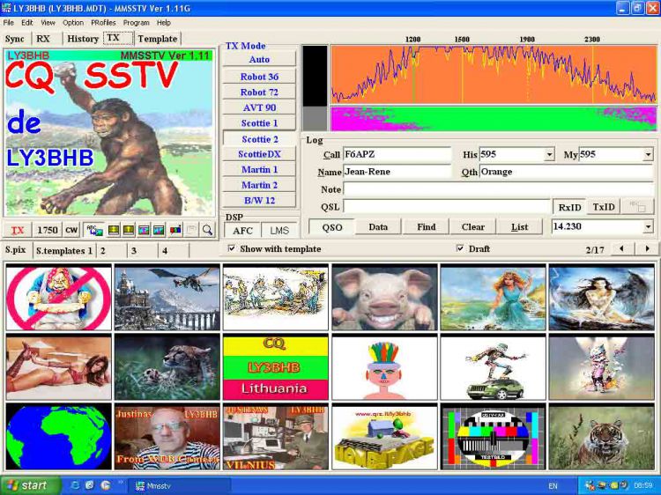Toggle the Draft checkbox
This screenshot has height=495, width=661.
click(460, 248)
